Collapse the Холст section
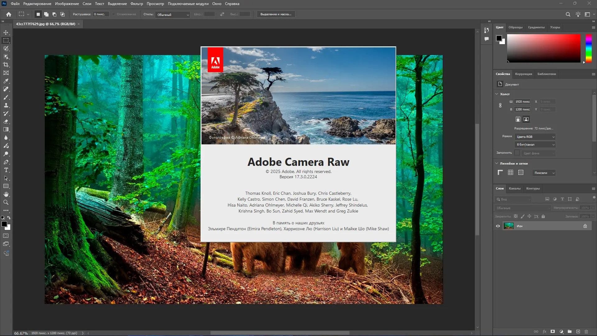 [x=497, y=94]
